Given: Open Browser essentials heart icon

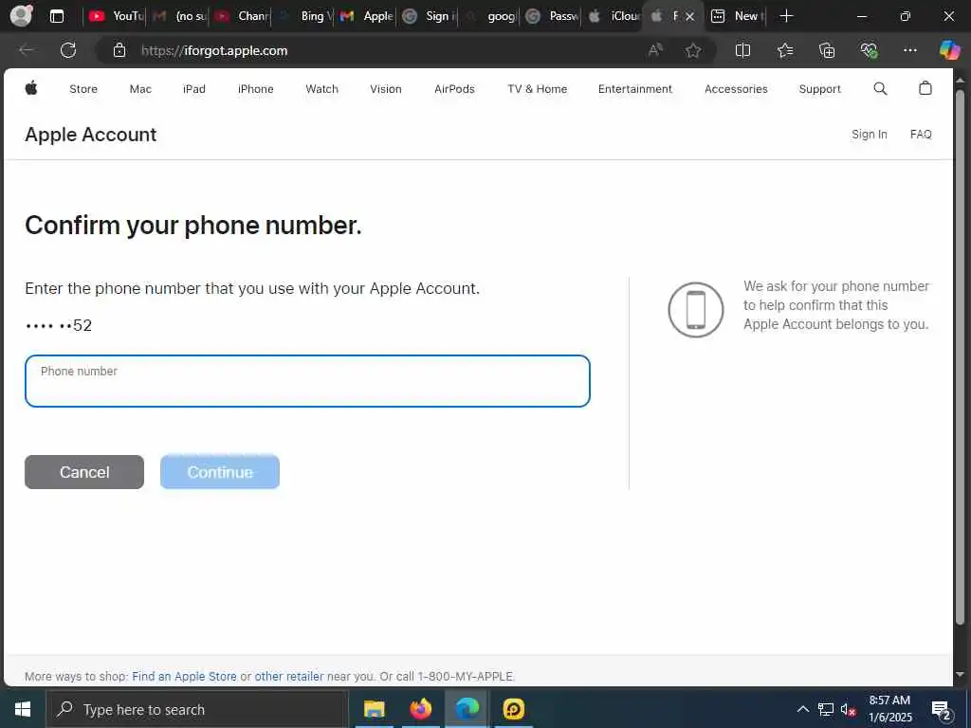Looking at the screenshot, I should pos(869,50).
